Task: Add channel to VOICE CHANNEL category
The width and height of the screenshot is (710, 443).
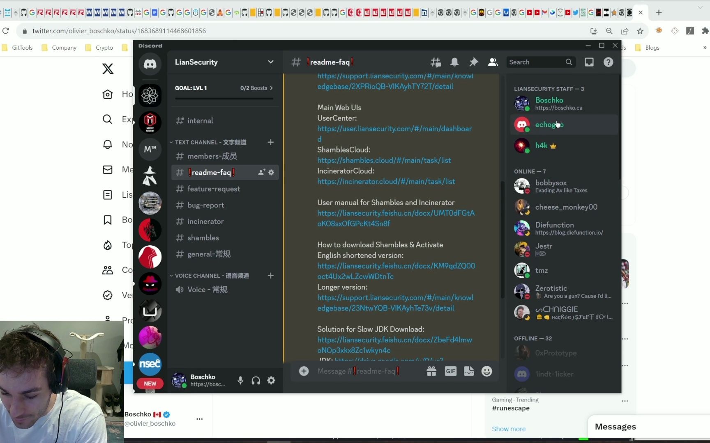Action: coord(270,276)
